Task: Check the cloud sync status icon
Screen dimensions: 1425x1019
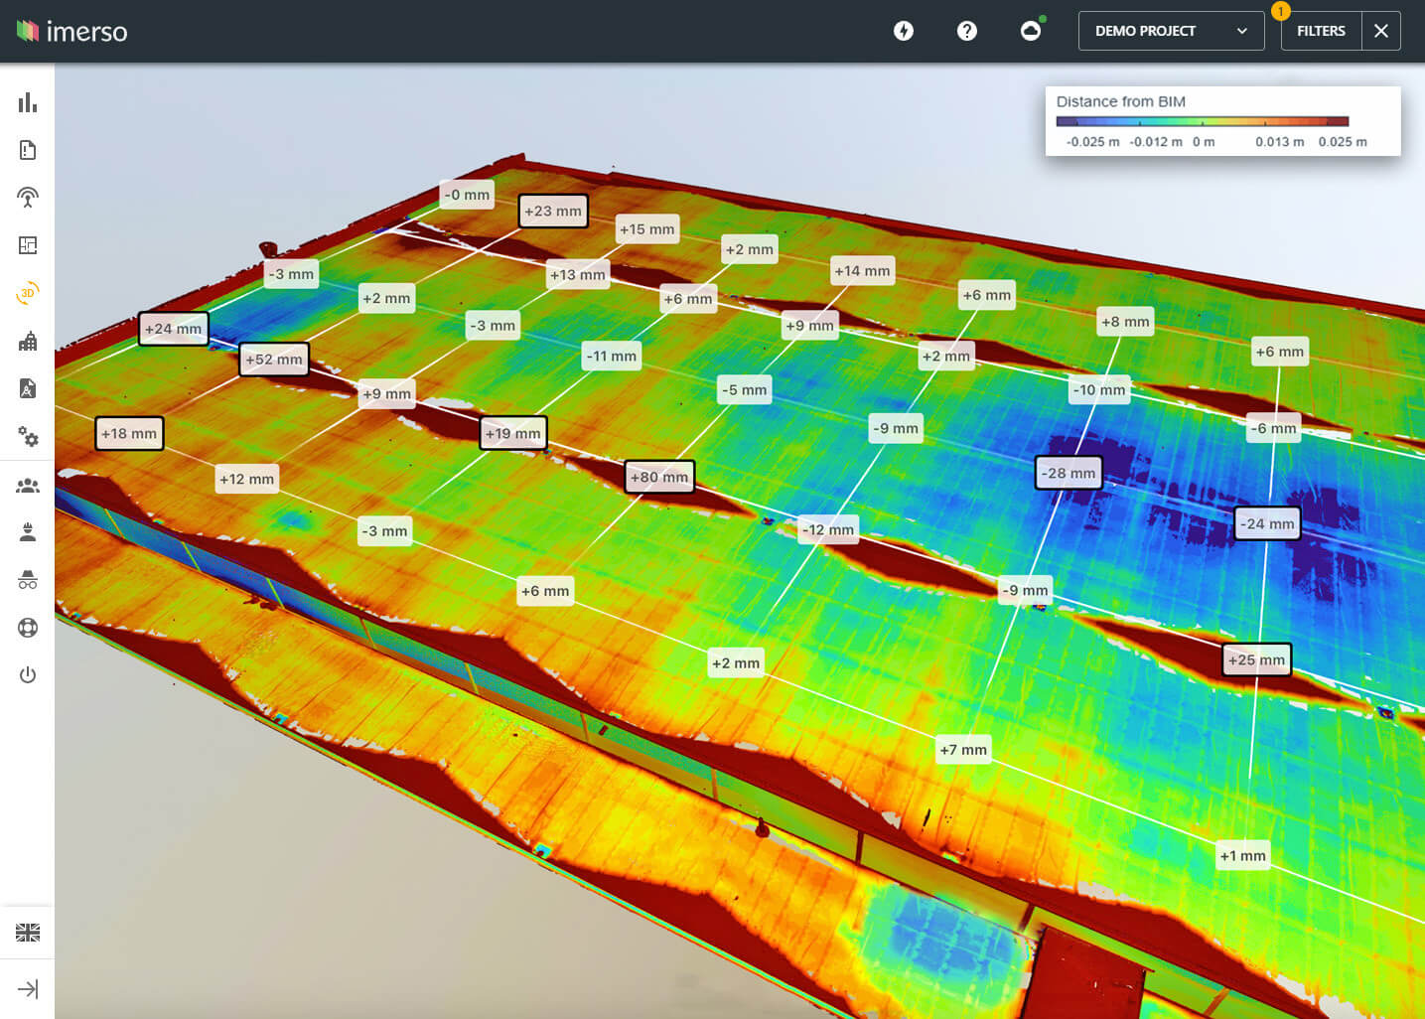Action: coord(1030,30)
